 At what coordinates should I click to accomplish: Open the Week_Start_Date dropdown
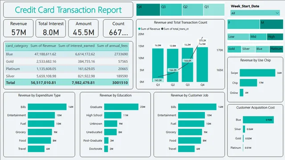click(x=255, y=13)
